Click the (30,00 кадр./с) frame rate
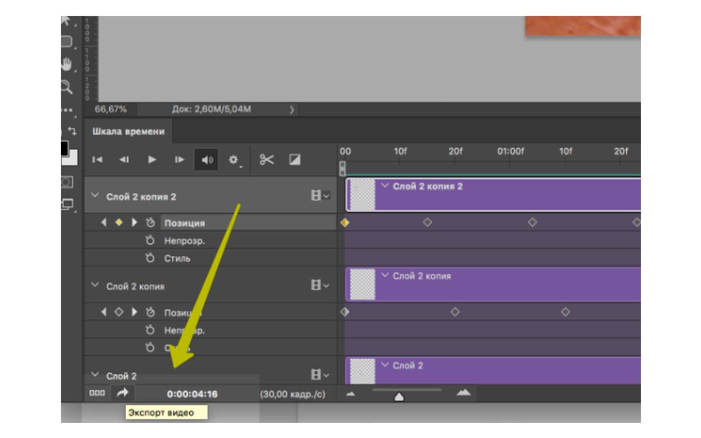The height and width of the screenshot is (438, 701). point(293,394)
